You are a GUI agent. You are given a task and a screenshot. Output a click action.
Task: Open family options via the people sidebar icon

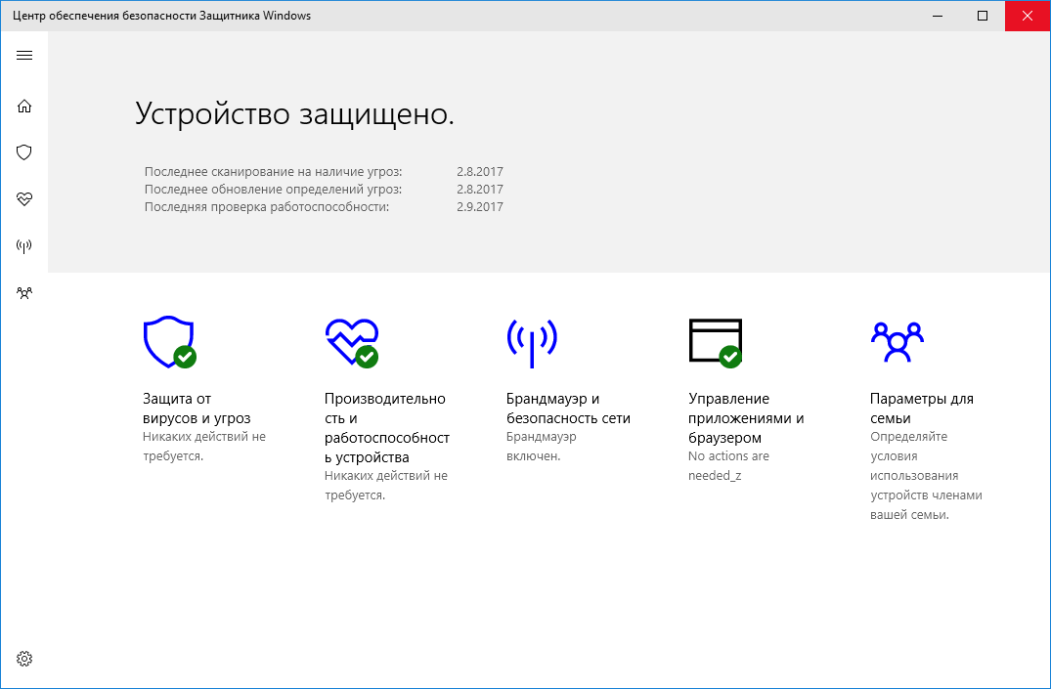click(23, 292)
